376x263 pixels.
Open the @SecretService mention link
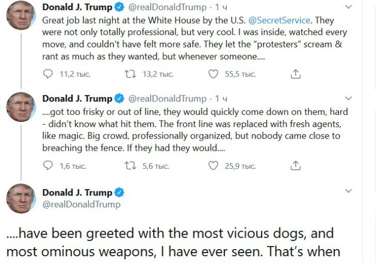(x=280, y=21)
